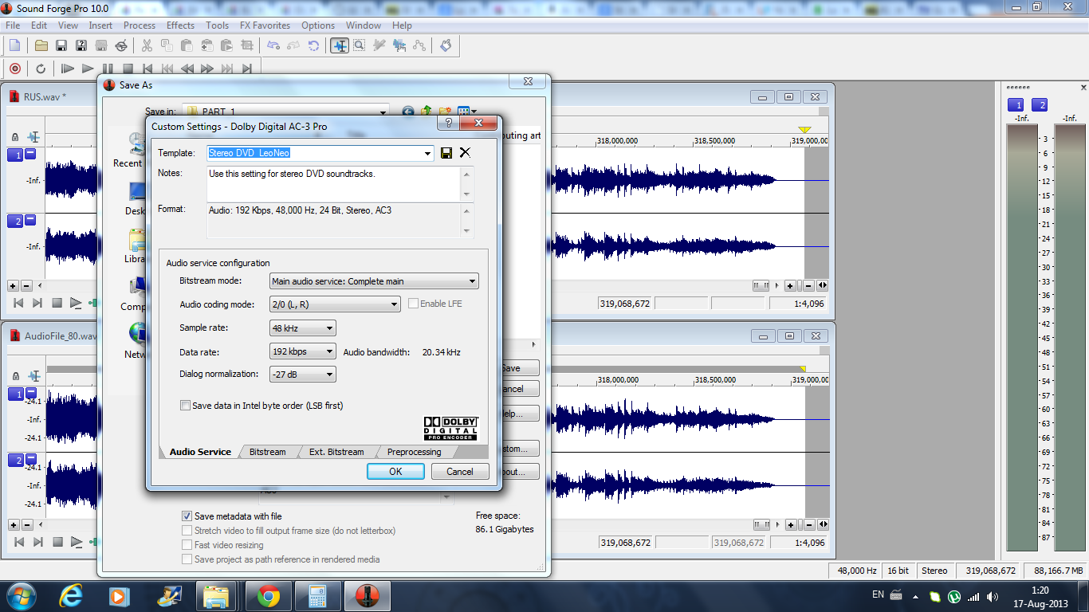
Task: Click the Notes text field
Action: (x=333, y=183)
